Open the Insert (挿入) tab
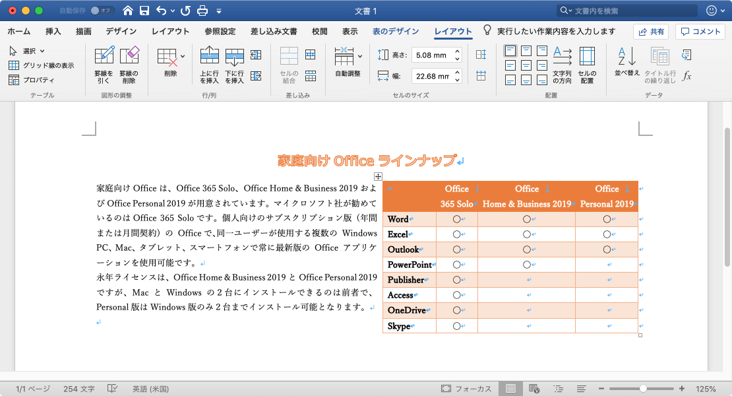 click(x=53, y=31)
